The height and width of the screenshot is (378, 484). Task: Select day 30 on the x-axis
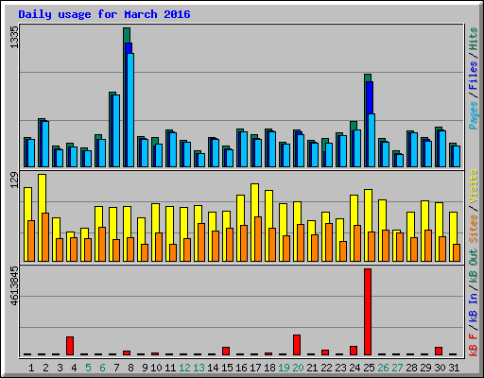click(x=440, y=368)
